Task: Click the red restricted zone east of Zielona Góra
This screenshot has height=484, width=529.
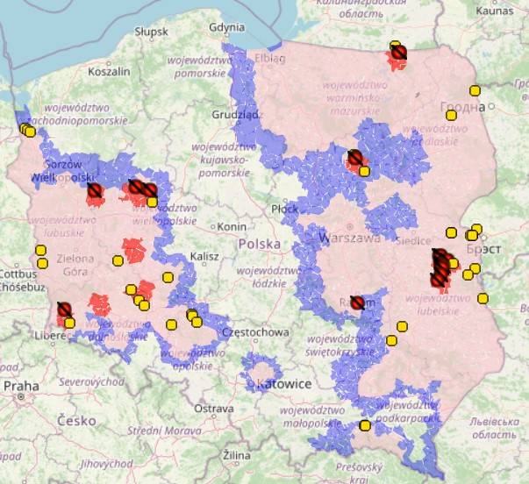Action: (x=134, y=250)
